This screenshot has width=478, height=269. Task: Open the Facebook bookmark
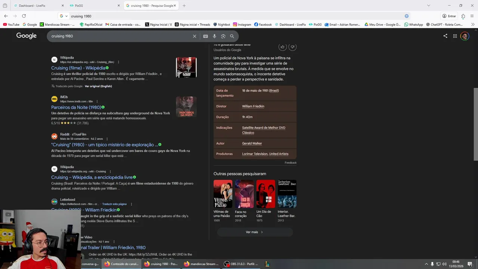[x=263, y=24]
